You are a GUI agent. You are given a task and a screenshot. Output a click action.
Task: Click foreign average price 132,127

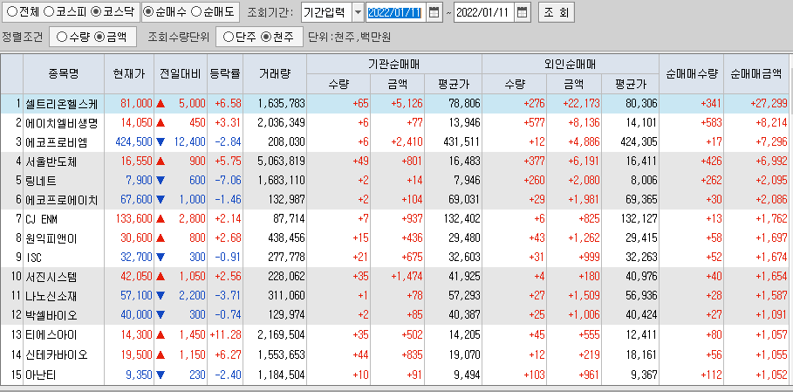coord(639,219)
